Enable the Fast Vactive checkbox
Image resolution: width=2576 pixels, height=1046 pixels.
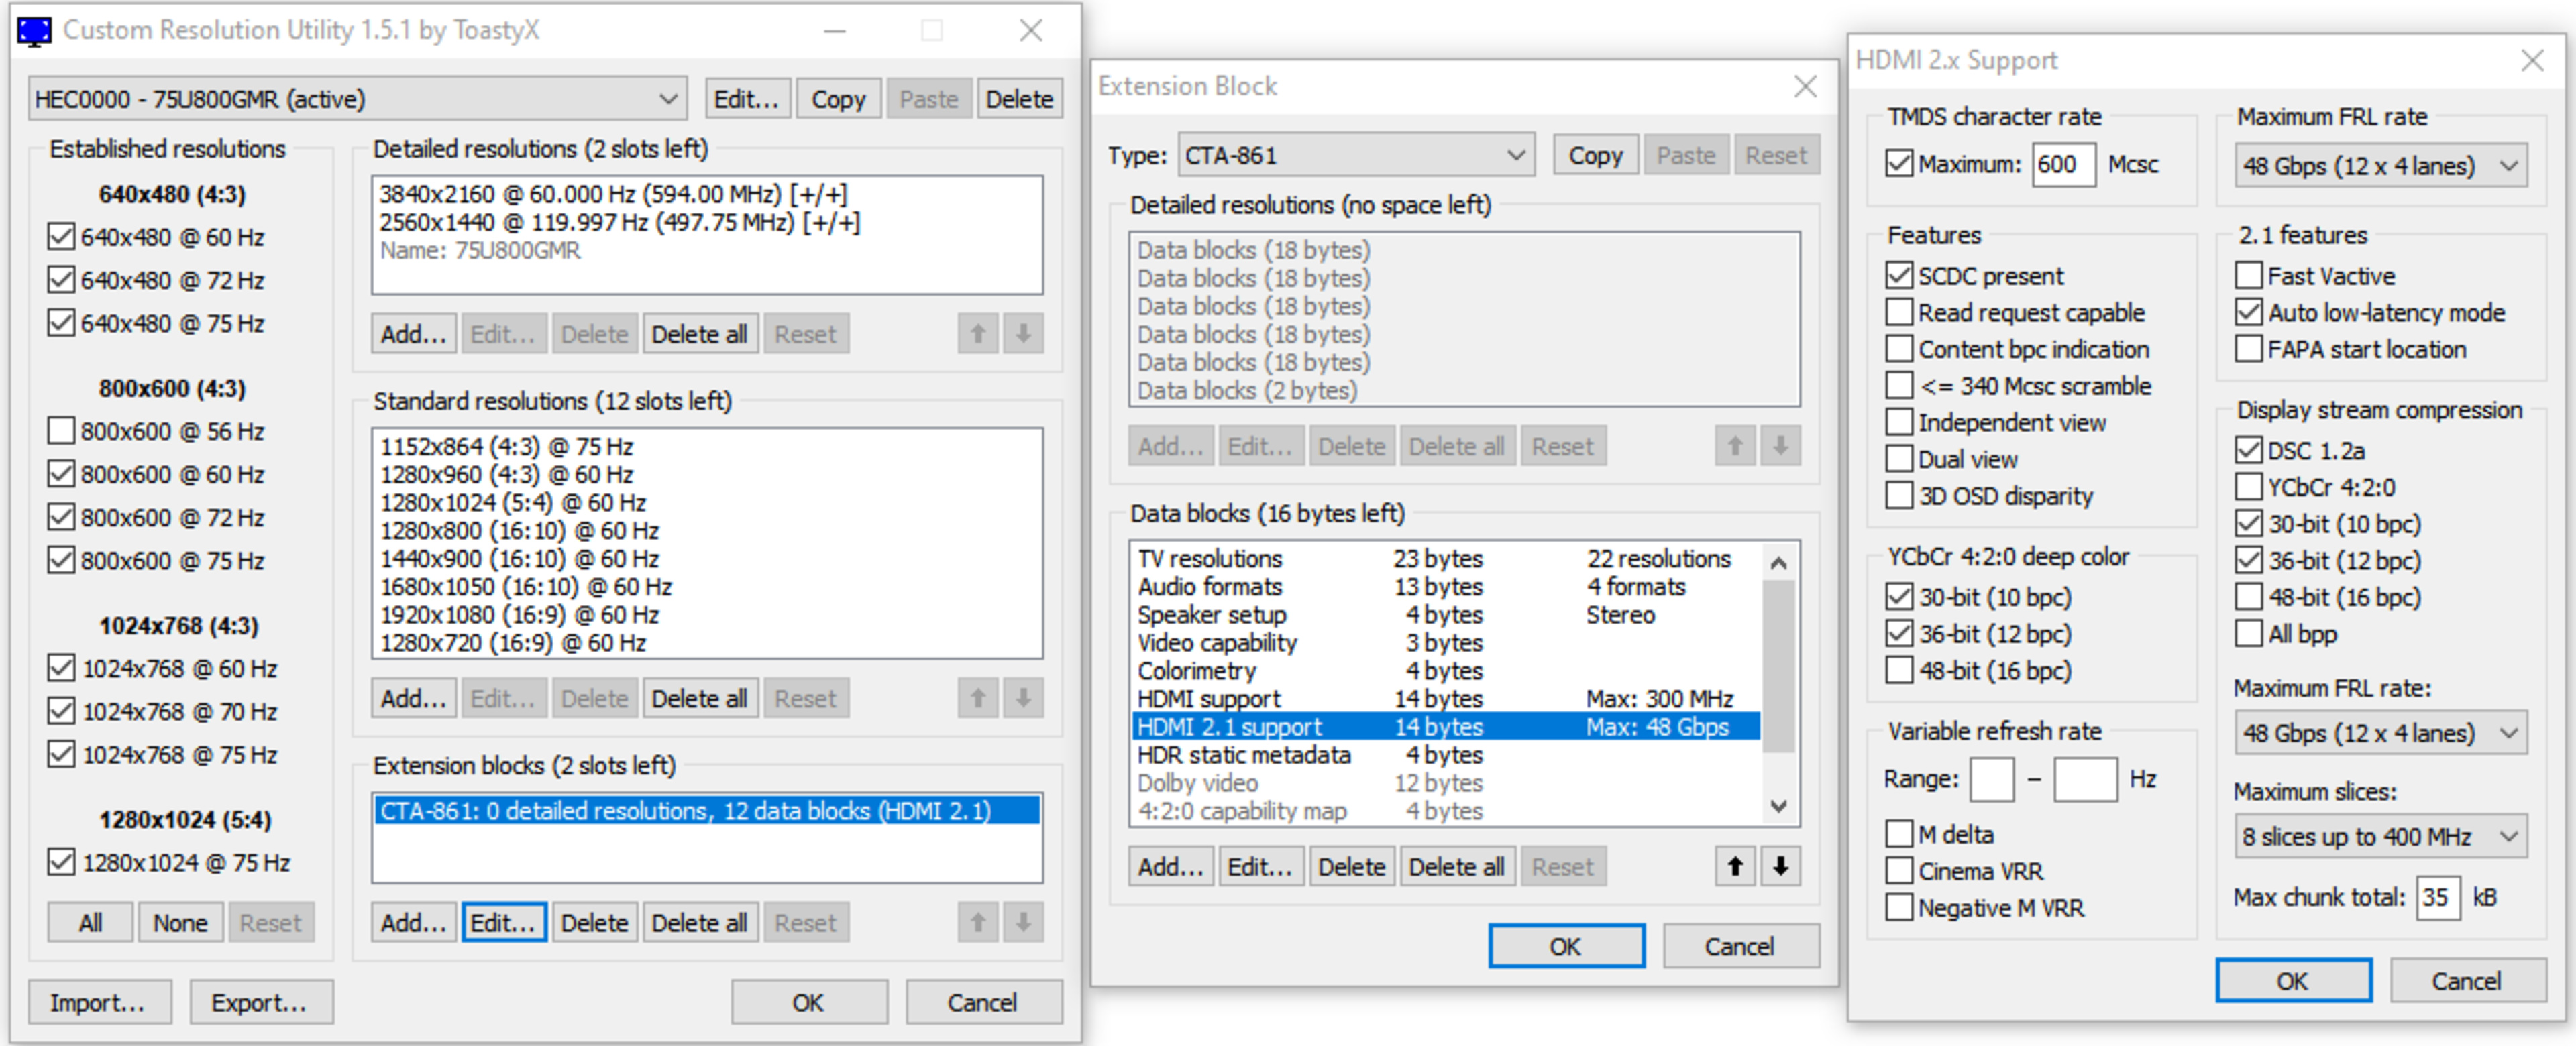(2248, 275)
